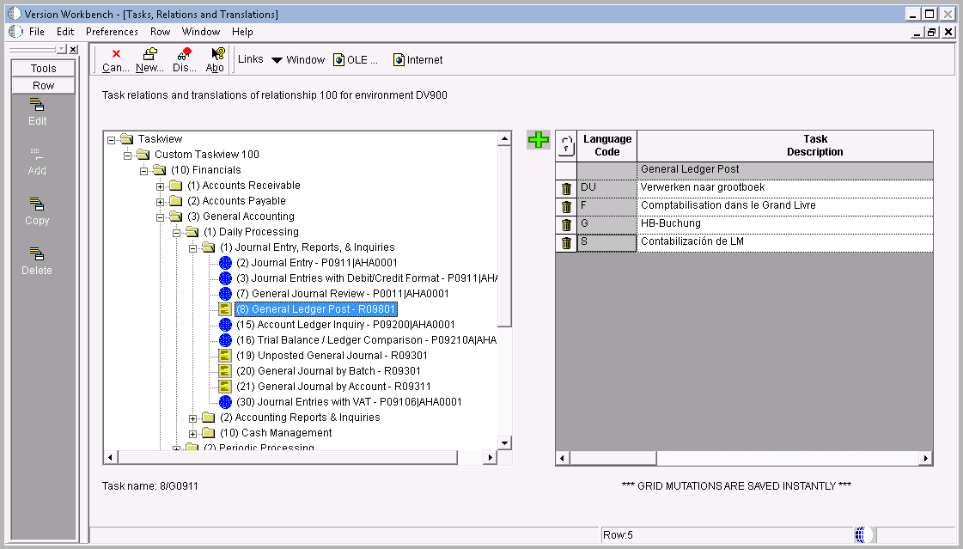This screenshot has width=963, height=549.
Task: Delete the DU translation via trash icon
Action: 566,188
